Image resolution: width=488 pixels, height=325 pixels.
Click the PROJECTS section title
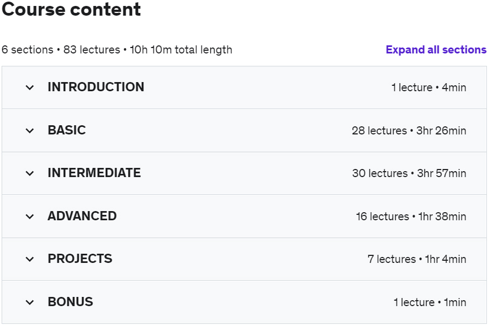click(80, 259)
